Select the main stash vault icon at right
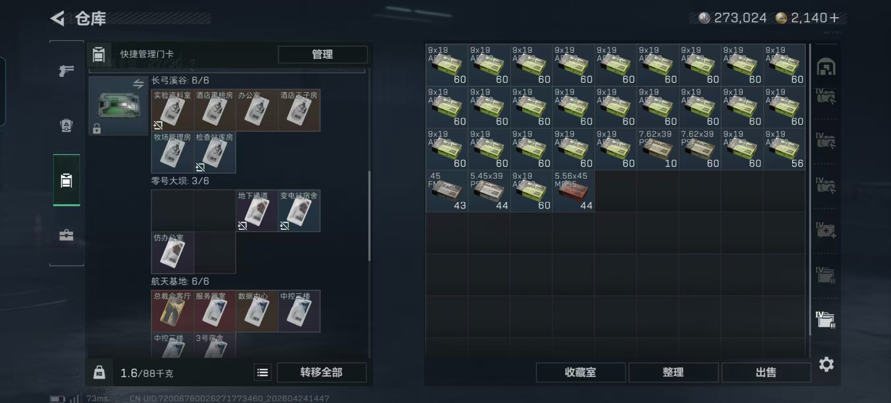Viewport: 891px width, 403px height. (826, 67)
